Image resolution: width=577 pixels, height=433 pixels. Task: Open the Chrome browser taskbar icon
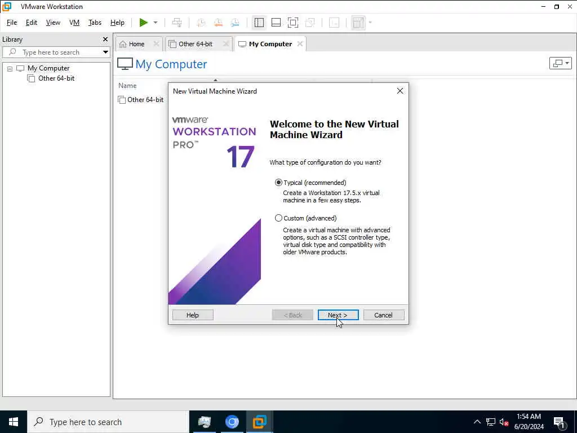pyautogui.click(x=232, y=422)
